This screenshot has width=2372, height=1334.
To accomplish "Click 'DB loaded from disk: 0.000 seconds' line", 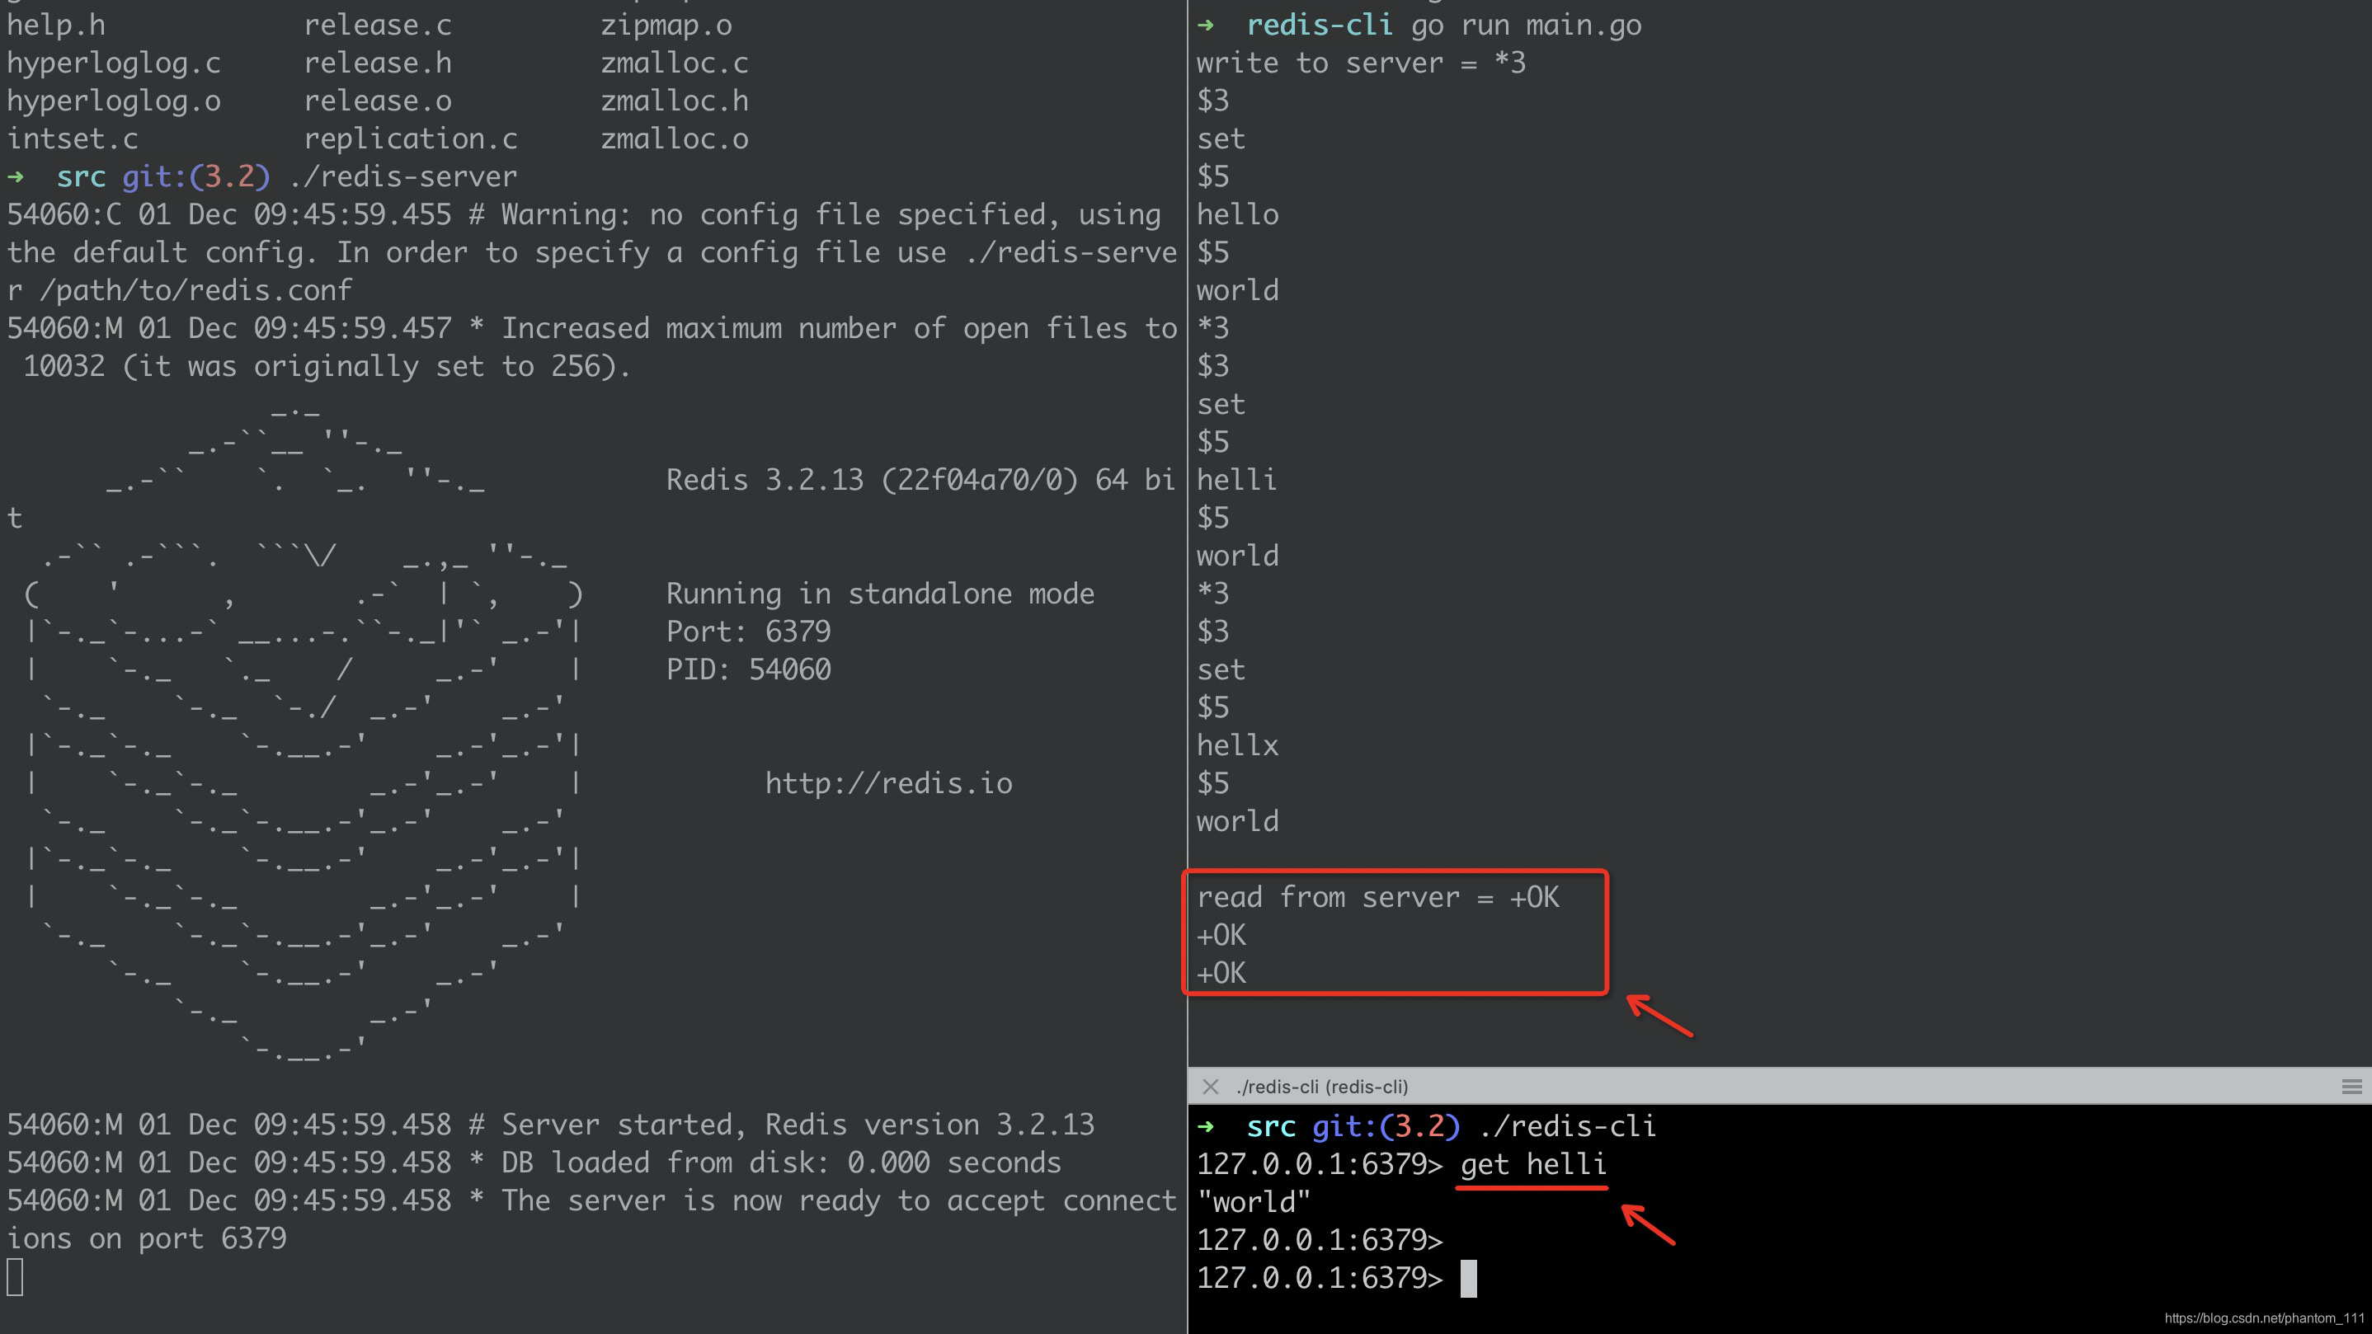I will (x=534, y=1163).
